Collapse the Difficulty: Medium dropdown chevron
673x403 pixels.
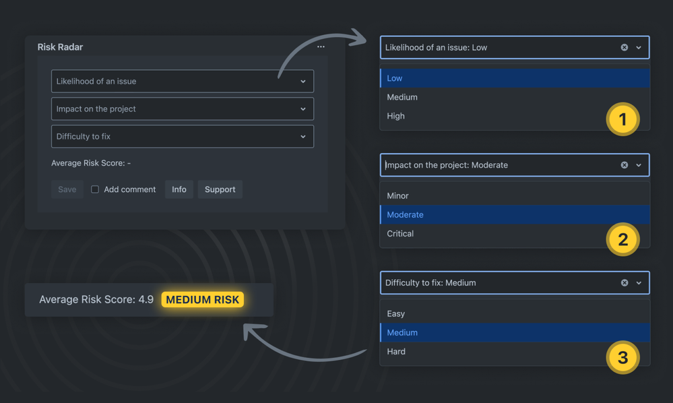pos(639,283)
